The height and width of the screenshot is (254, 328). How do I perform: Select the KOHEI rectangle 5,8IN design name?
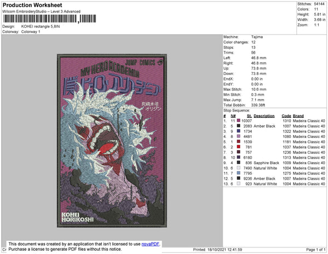click(40, 27)
